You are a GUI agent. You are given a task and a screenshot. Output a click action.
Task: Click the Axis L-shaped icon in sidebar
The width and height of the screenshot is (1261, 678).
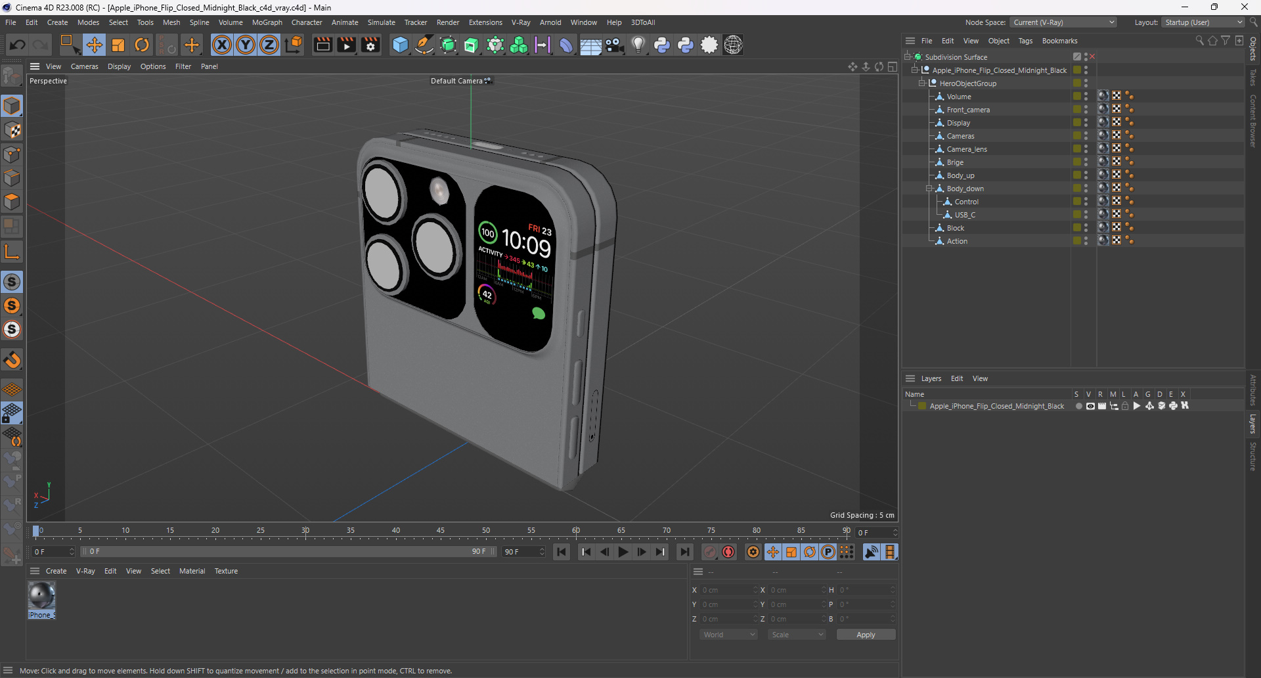(12, 252)
